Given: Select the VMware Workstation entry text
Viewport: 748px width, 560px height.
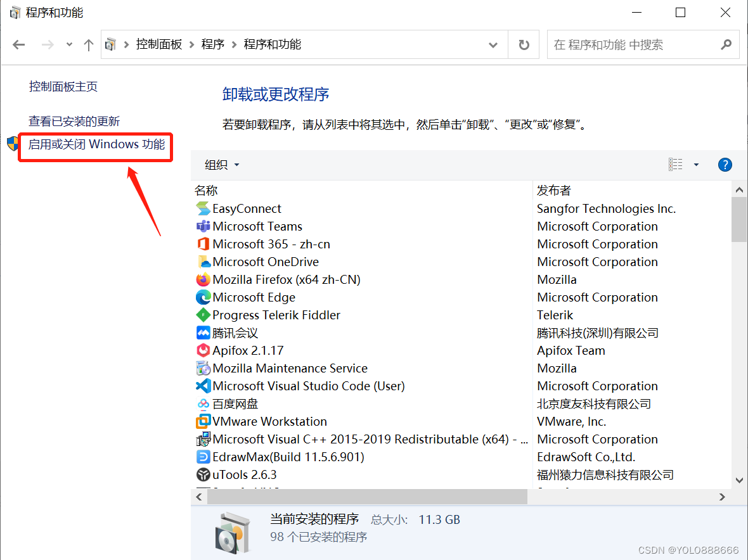Looking at the screenshot, I should click(270, 421).
